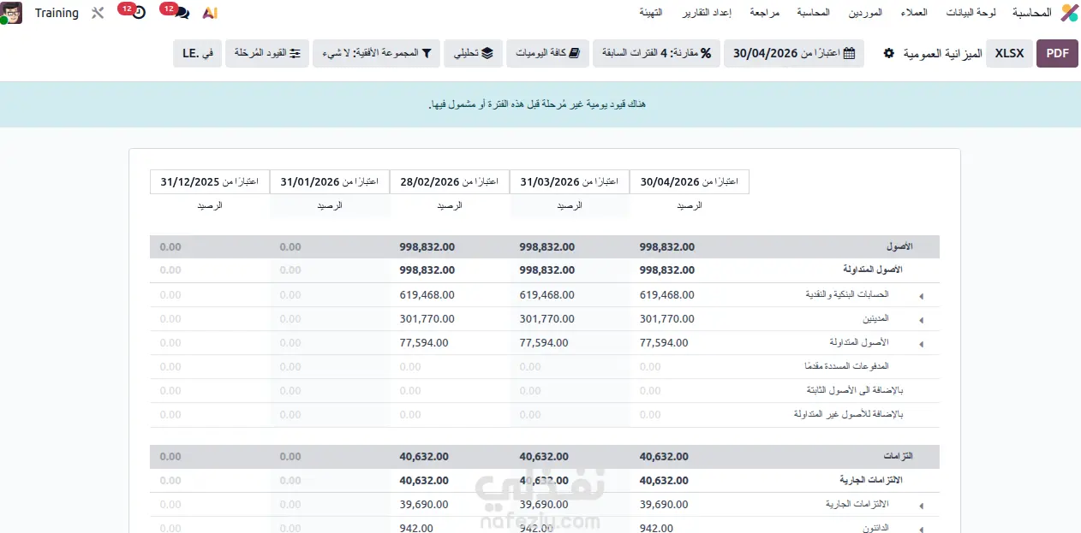This screenshot has height=533, width=1081.
Task: Click the التزامات section header
Action: [545, 456]
